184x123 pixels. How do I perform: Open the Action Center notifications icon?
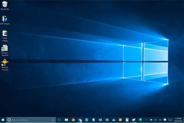(x=165, y=120)
